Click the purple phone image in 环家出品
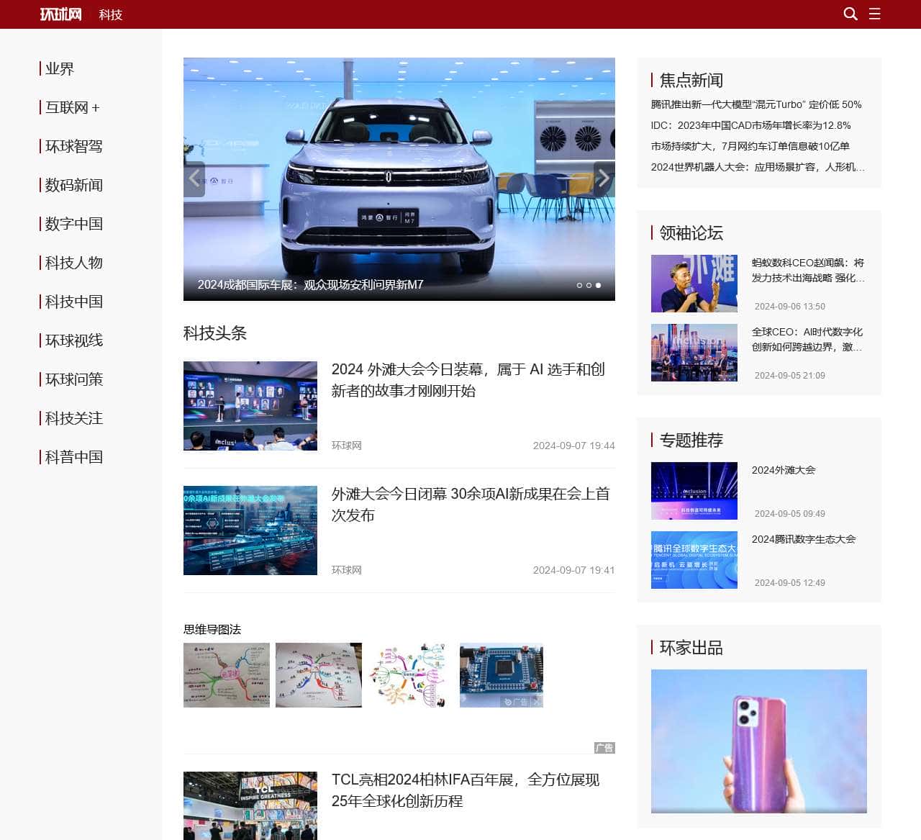This screenshot has height=840, width=921. pos(758,741)
